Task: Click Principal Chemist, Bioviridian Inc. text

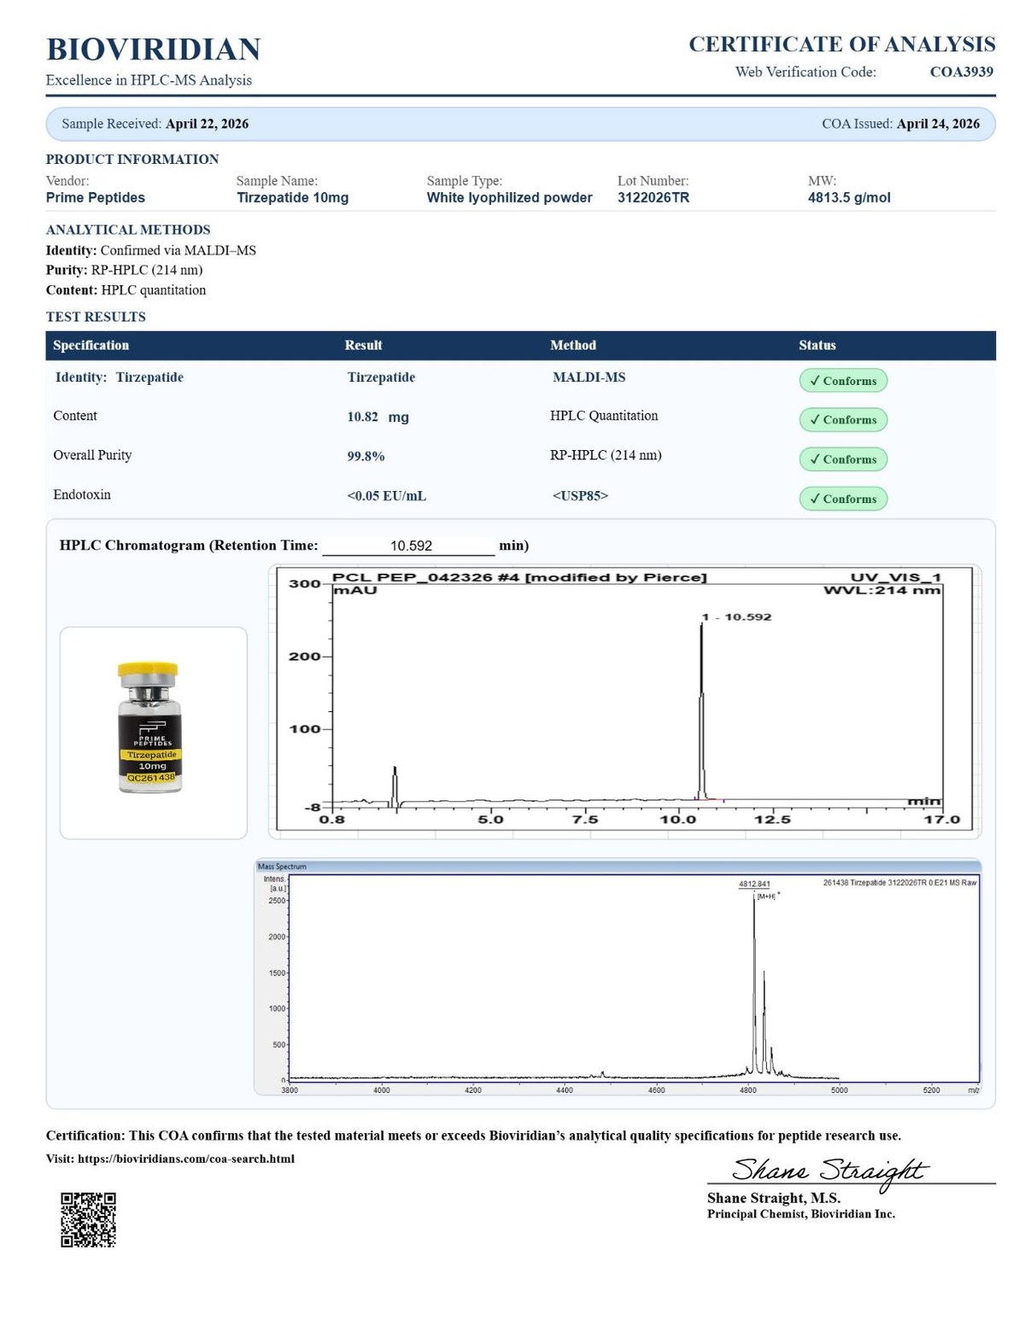Action: click(801, 1214)
